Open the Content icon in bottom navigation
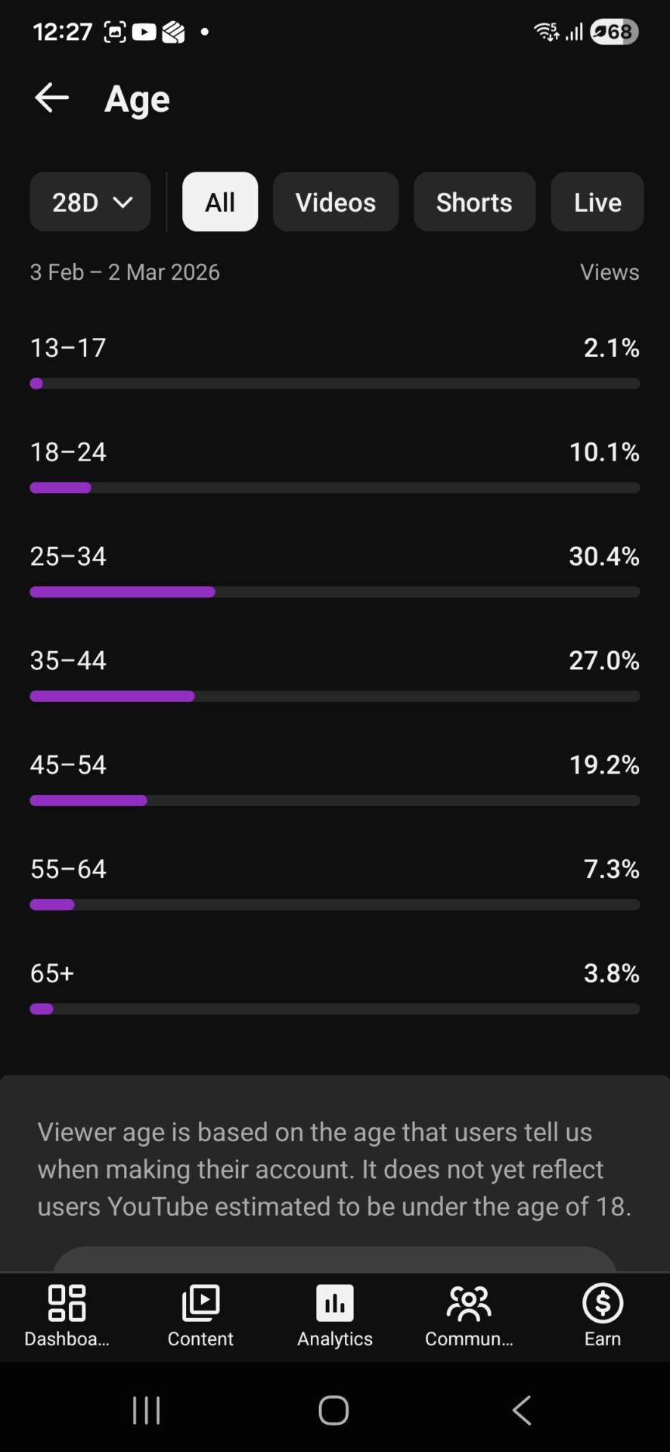Screen dimensions: 670x1452 200,1303
